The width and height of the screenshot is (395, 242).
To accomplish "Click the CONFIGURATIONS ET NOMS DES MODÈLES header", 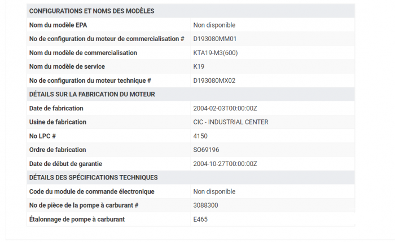I will click(91, 11).
